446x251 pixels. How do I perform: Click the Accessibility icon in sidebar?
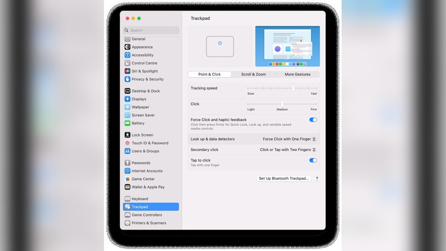pyautogui.click(x=128, y=55)
